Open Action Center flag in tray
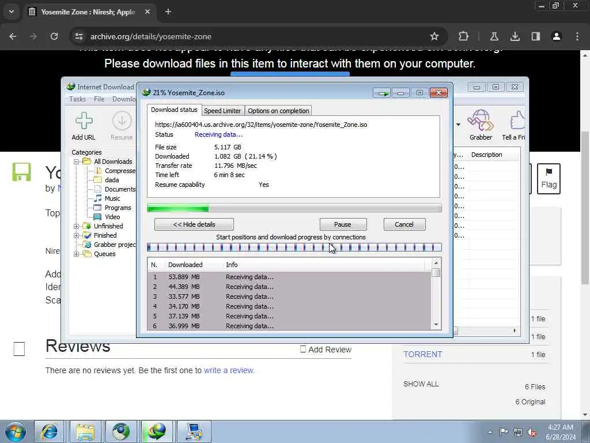 (x=504, y=431)
